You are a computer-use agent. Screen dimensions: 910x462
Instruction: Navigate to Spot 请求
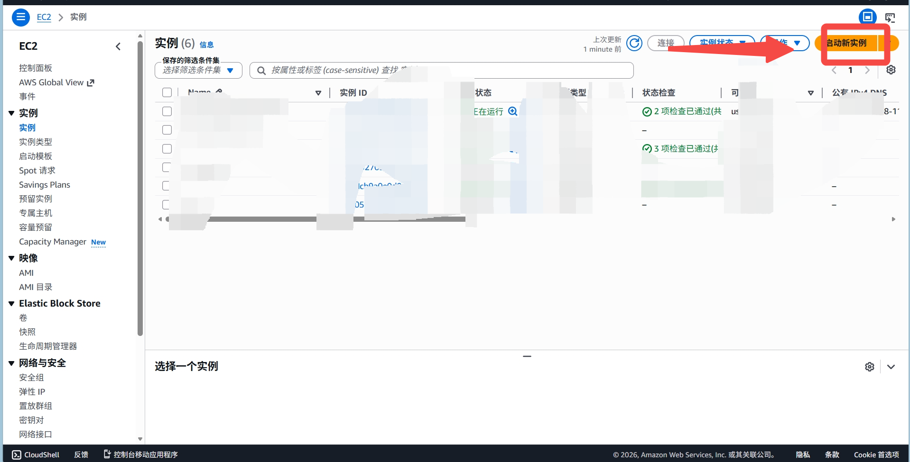(37, 171)
